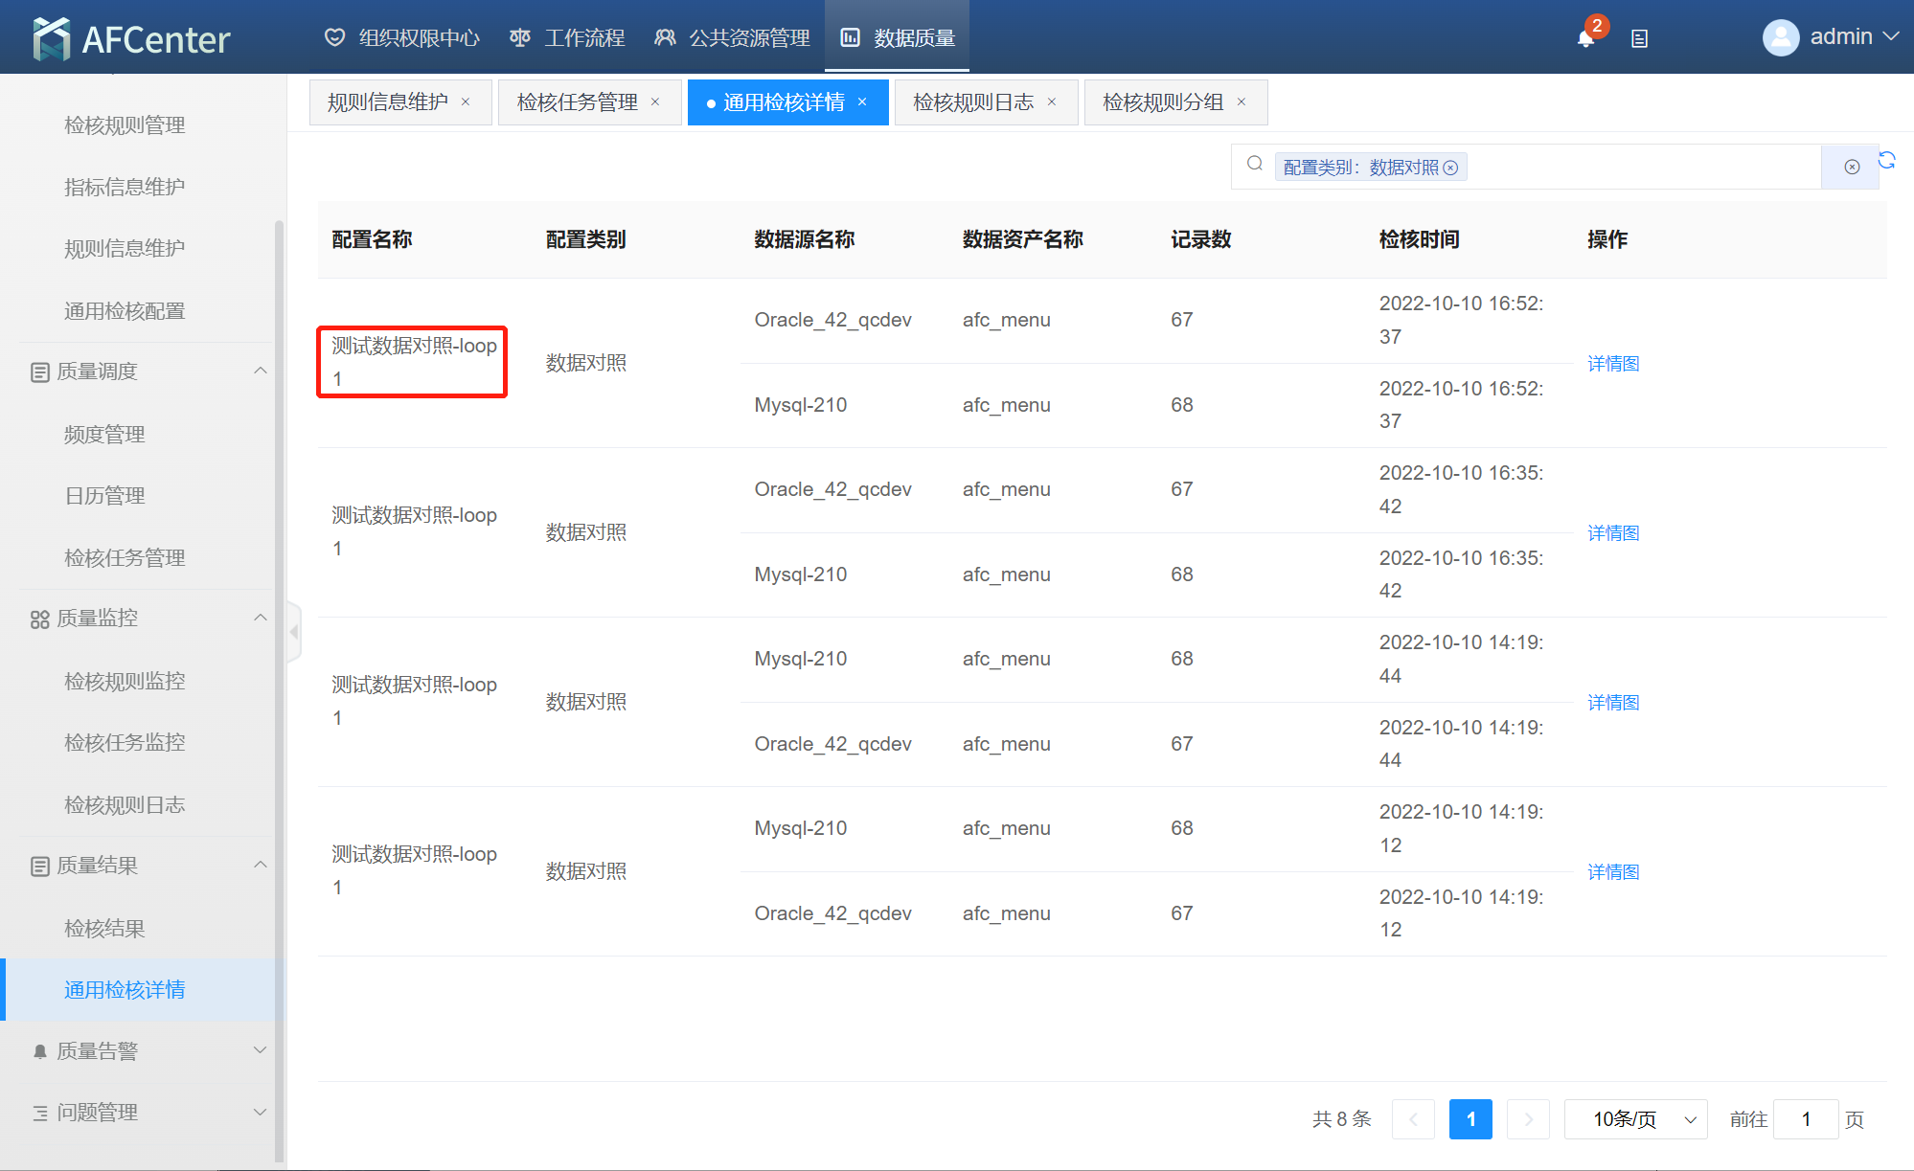This screenshot has height=1171, width=1914.
Task: Open the 10条/页 page size dropdown
Action: [x=1635, y=1119]
